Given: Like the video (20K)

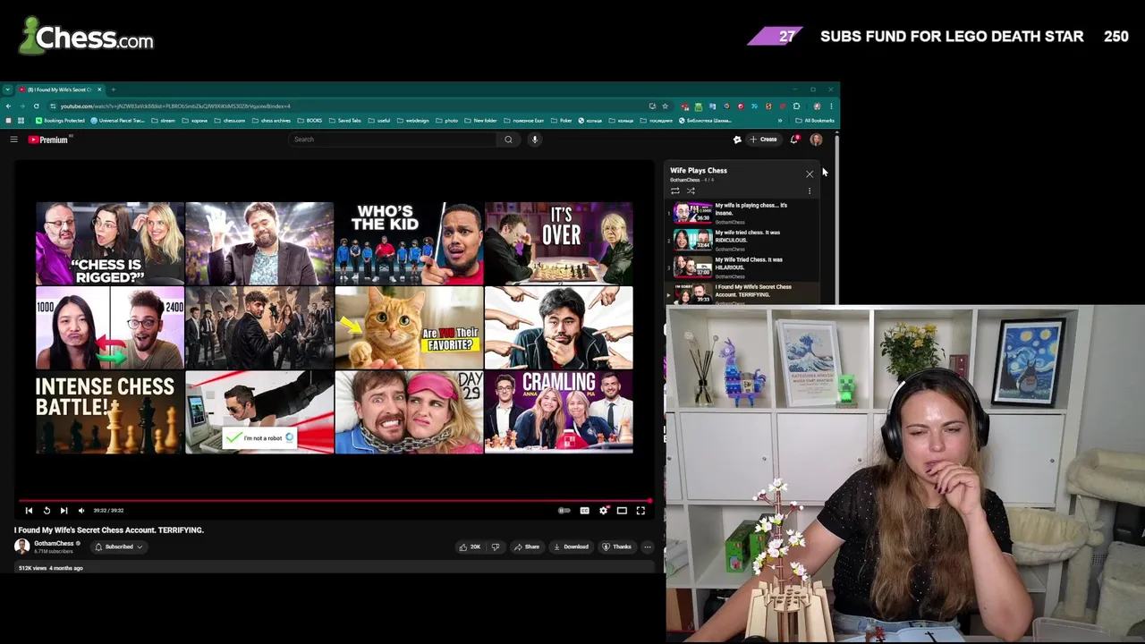Looking at the screenshot, I should pyautogui.click(x=471, y=547).
